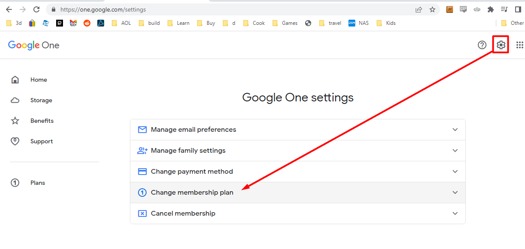Open Benefits via star icon
This screenshot has height=249, width=525.
tap(15, 121)
